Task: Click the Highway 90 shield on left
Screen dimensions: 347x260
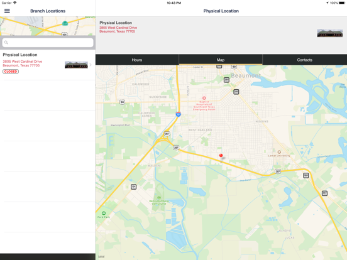Action: [x=122, y=102]
